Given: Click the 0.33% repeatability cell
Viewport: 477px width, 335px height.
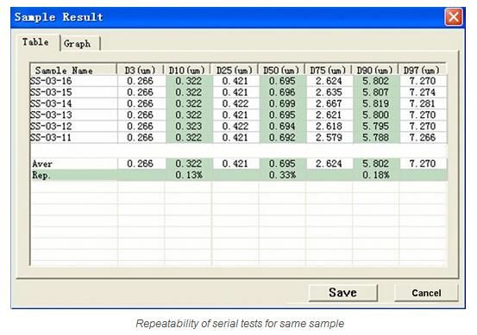Looking at the screenshot, I should (282, 175).
